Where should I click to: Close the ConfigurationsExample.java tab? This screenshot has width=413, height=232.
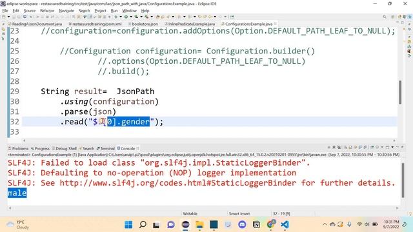click(276, 24)
